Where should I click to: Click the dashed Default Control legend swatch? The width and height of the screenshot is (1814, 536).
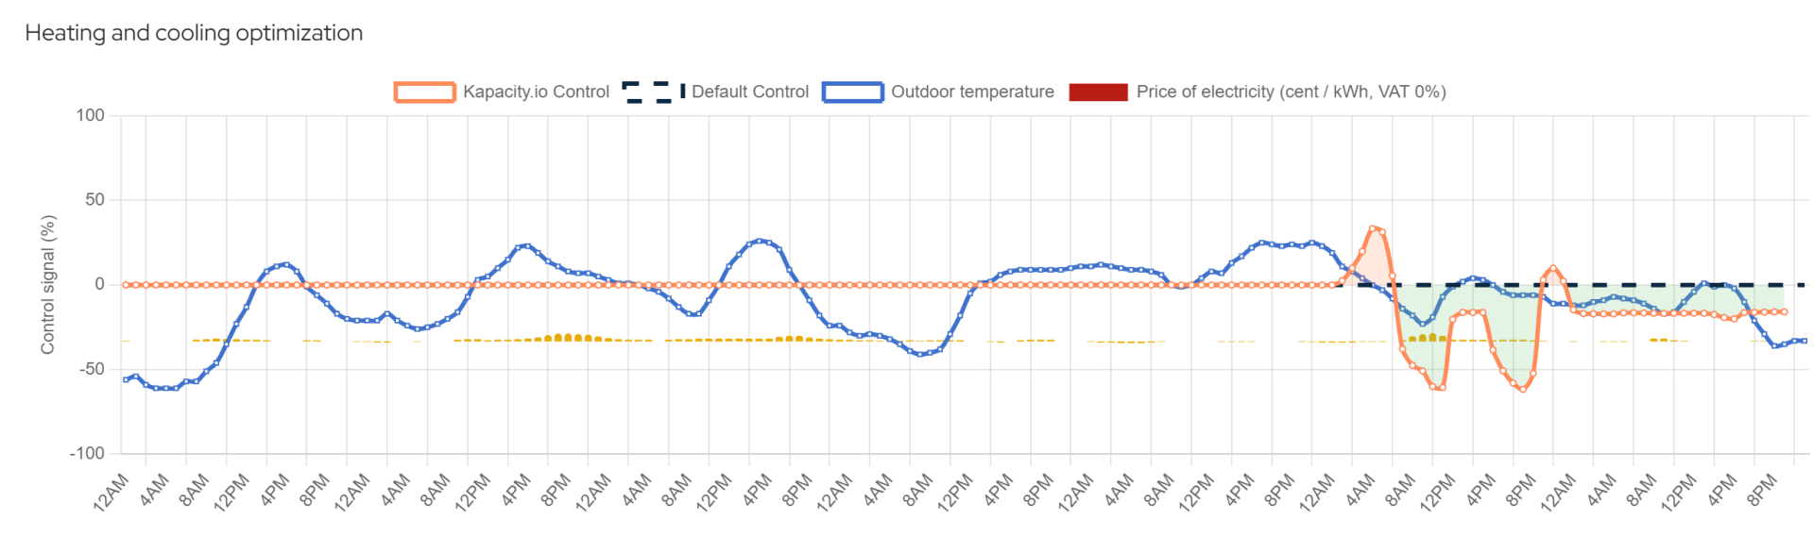653,92
